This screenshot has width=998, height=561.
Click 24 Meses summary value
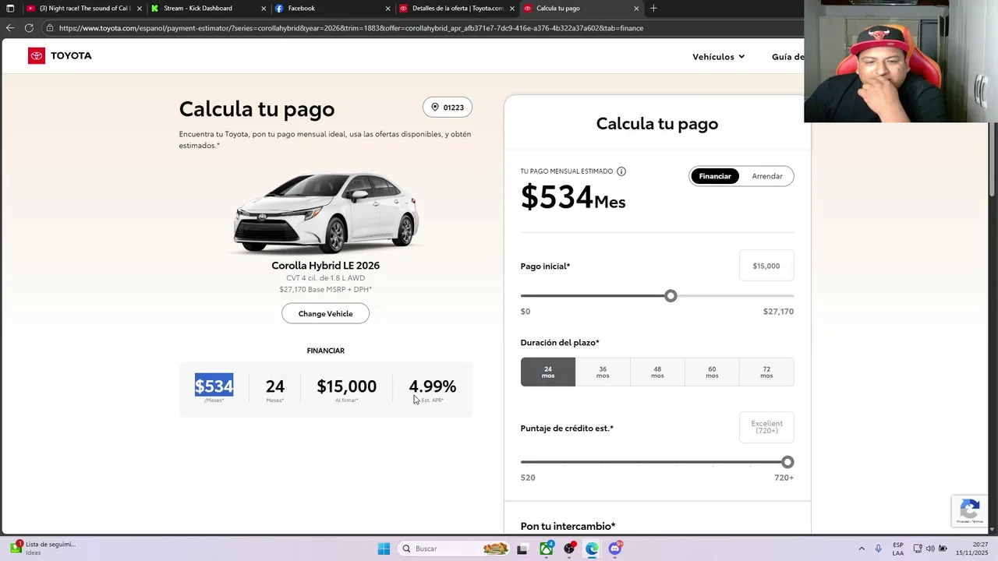point(274,386)
